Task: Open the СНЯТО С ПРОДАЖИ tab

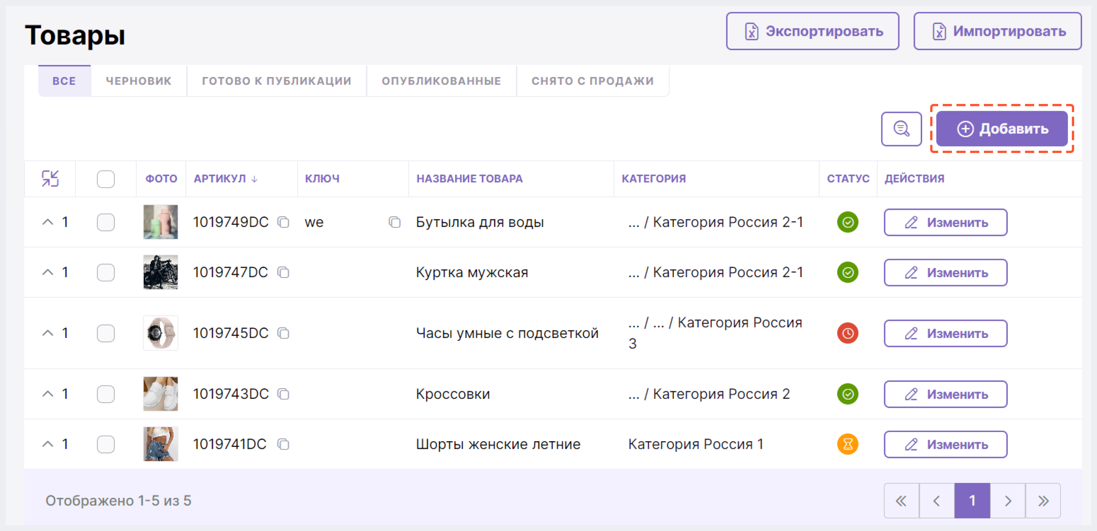Action: coord(592,81)
